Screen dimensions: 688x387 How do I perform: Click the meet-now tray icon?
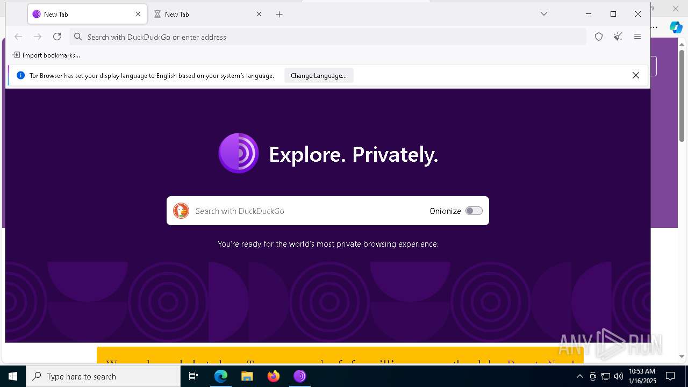point(593,376)
